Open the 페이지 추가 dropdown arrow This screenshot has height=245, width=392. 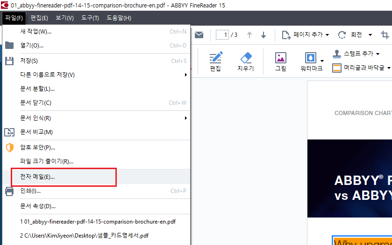tap(327, 35)
